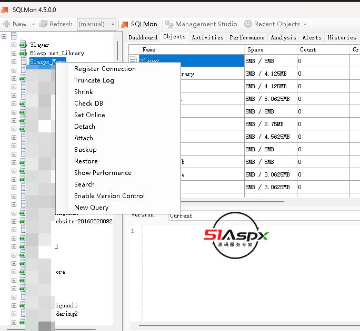
Task: Open the (manual) refresh interval dropdown
Action: (x=113, y=24)
